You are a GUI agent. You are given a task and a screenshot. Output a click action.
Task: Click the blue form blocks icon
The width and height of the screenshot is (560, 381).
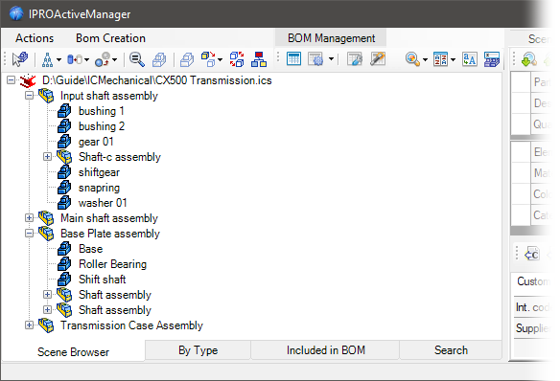pyautogui.click(x=492, y=59)
